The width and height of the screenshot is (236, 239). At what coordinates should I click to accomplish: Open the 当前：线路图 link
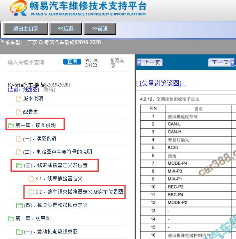pos(23,90)
